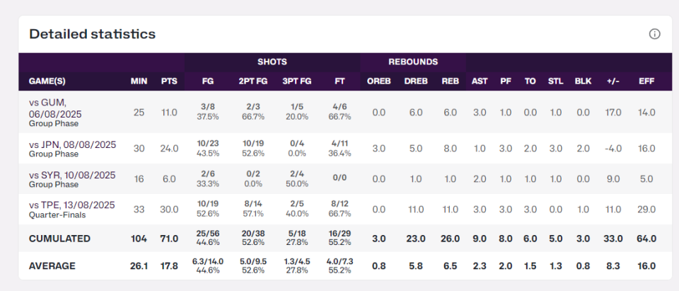Click the info icon beside Detailed statistics

tap(654, 34)
